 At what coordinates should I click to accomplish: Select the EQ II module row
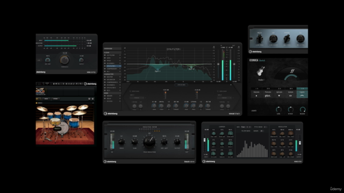click(112, 91)
